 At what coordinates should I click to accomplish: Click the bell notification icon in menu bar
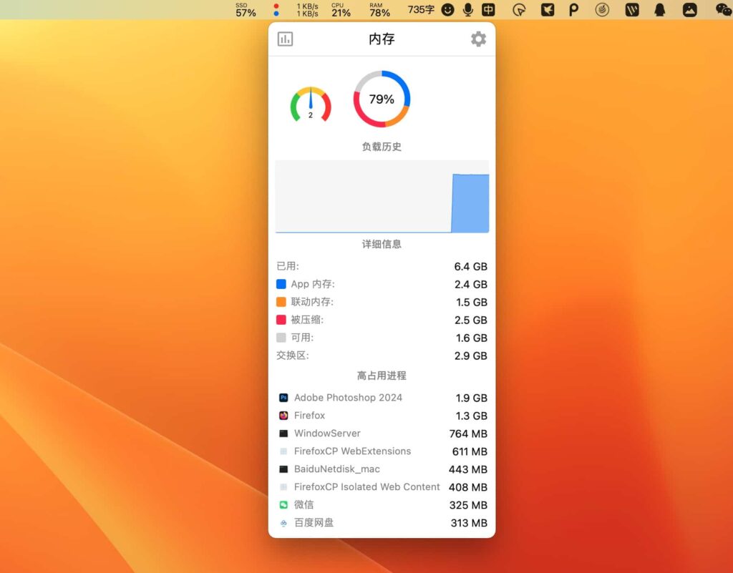[660, 10]
